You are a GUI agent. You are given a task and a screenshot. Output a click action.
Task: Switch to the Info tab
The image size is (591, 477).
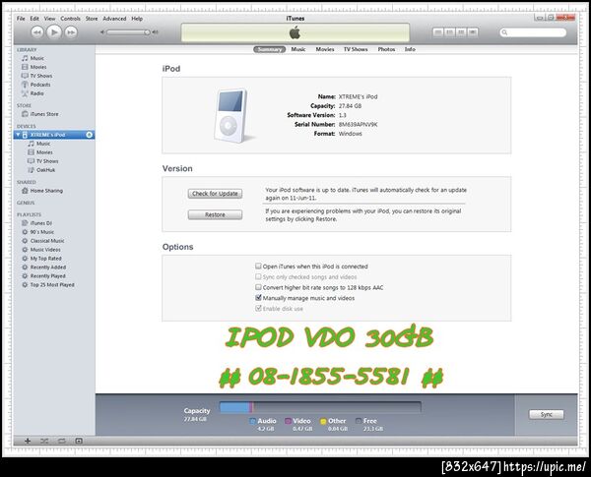(x=410, y=49)
